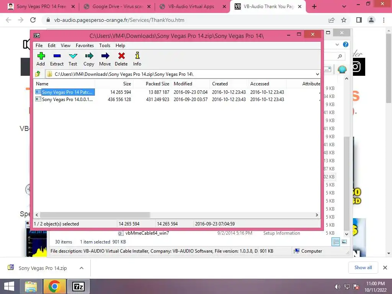Reload the current Chrome page
392x294 pixels.
(x=33, y=20)
